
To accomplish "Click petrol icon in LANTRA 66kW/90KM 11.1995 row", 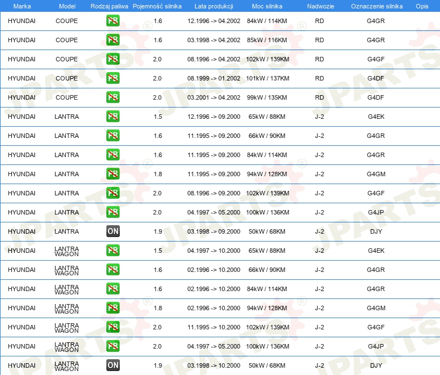I will pos(113,135).
